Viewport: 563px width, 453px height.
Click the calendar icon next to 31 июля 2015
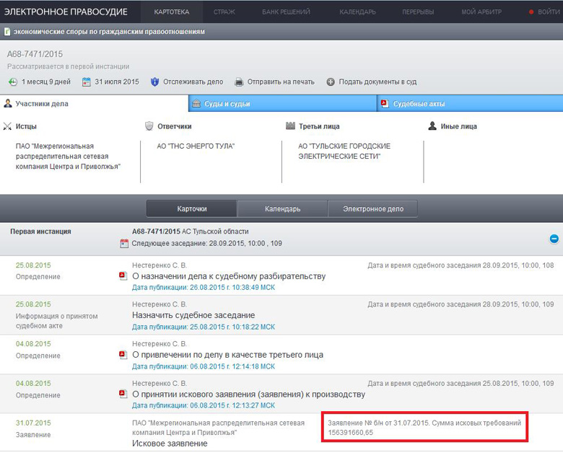[x=87, y=82]
